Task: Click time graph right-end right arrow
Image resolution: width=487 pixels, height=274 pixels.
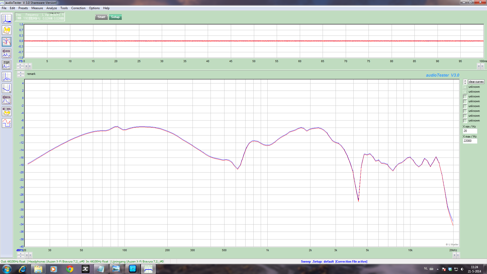Action: click(x=482, y=66)
